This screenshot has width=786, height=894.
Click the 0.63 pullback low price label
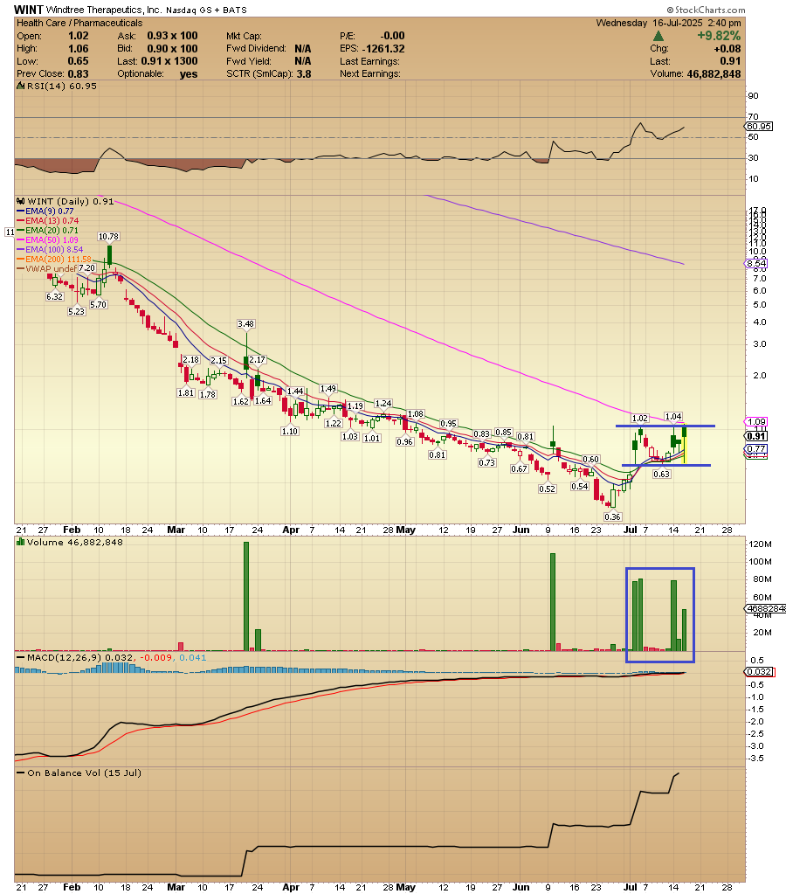[x=662, y=475]
